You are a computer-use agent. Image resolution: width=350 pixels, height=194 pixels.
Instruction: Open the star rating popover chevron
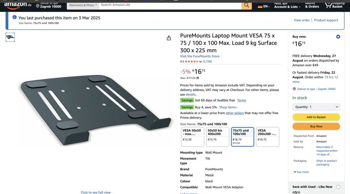pos(200,62)
